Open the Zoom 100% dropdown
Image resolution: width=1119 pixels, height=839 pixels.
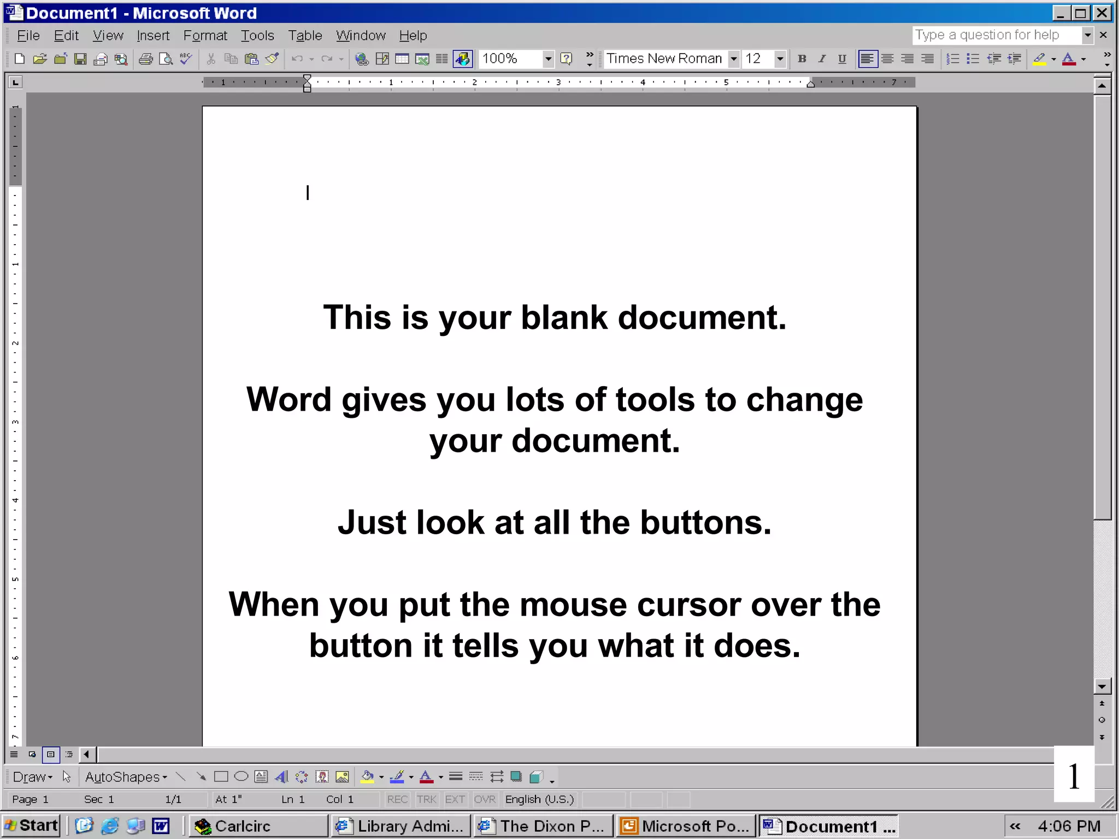click(548, 59)
